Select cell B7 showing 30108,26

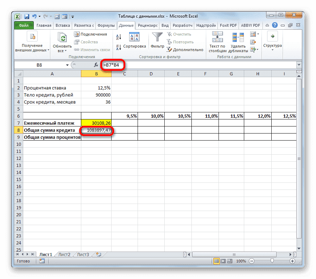pyautogui.click(x=96, y=123)
